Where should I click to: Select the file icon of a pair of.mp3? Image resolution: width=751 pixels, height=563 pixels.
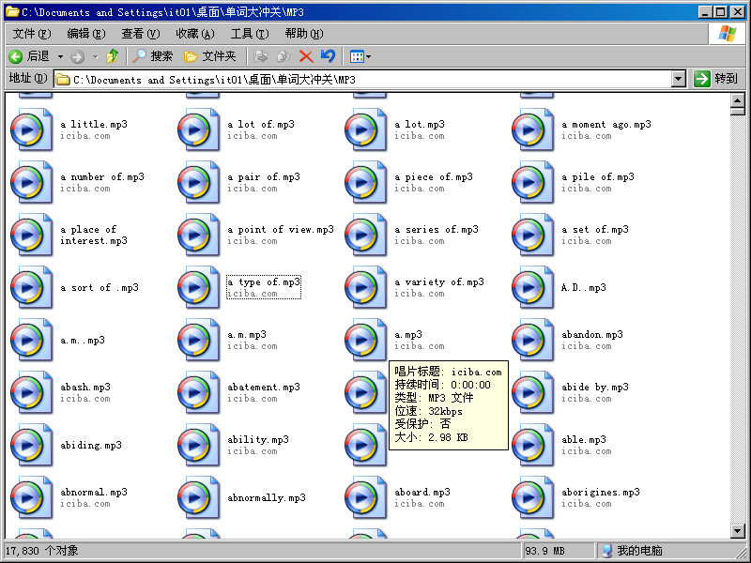(x=198, y=182)
